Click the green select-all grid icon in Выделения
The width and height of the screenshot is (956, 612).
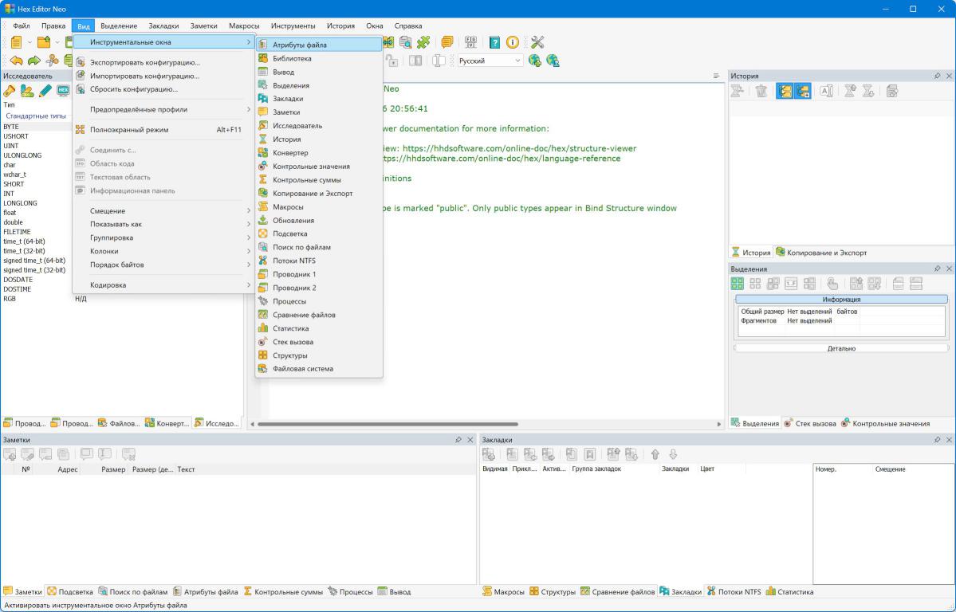click(738, 283)
